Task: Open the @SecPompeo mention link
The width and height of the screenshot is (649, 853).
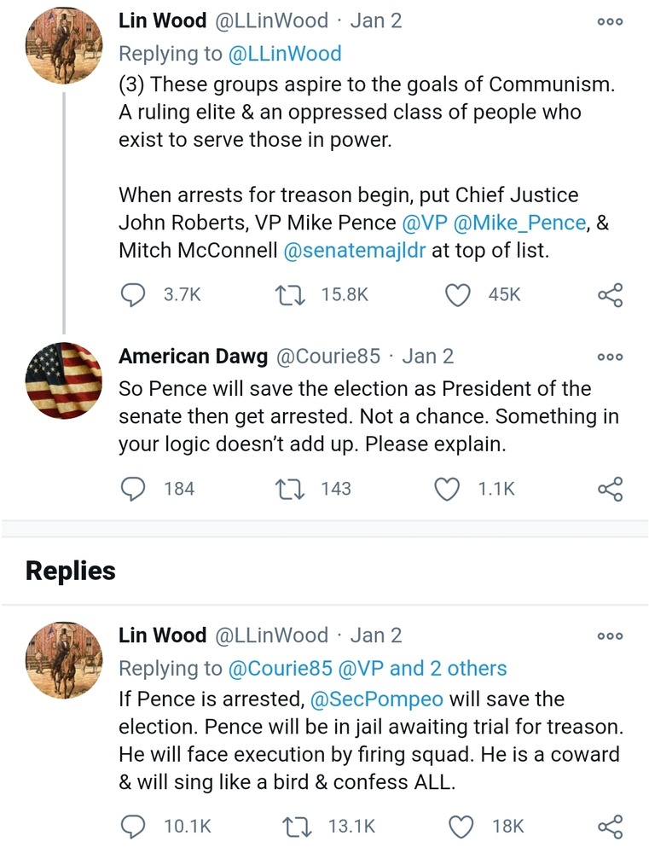Action: (377, 699)
